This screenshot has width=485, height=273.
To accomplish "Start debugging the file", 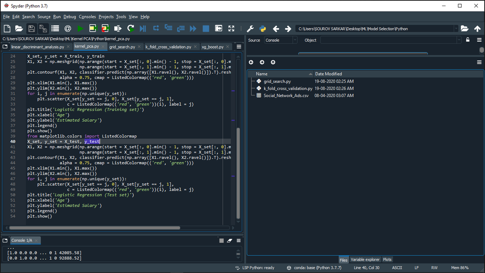I will pyautogui.click(x=143, y=29).
